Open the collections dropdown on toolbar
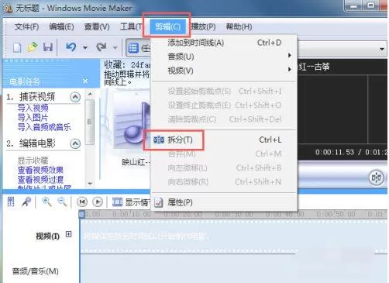The height and width of the screenshot is (283, 389). (382, 49)
